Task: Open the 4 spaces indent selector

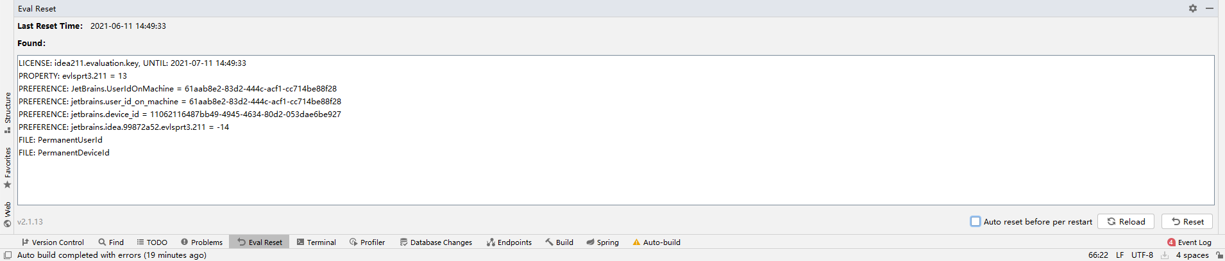Action: pyautogui.click(x=1192, y=255)
